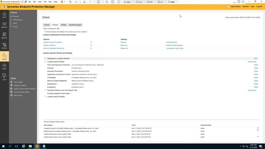Click Add a policy for Location-specific Policies

pos(252,62)
